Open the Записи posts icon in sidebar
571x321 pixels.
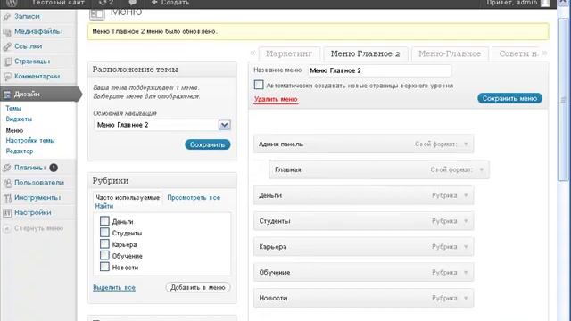coord(7,17)
